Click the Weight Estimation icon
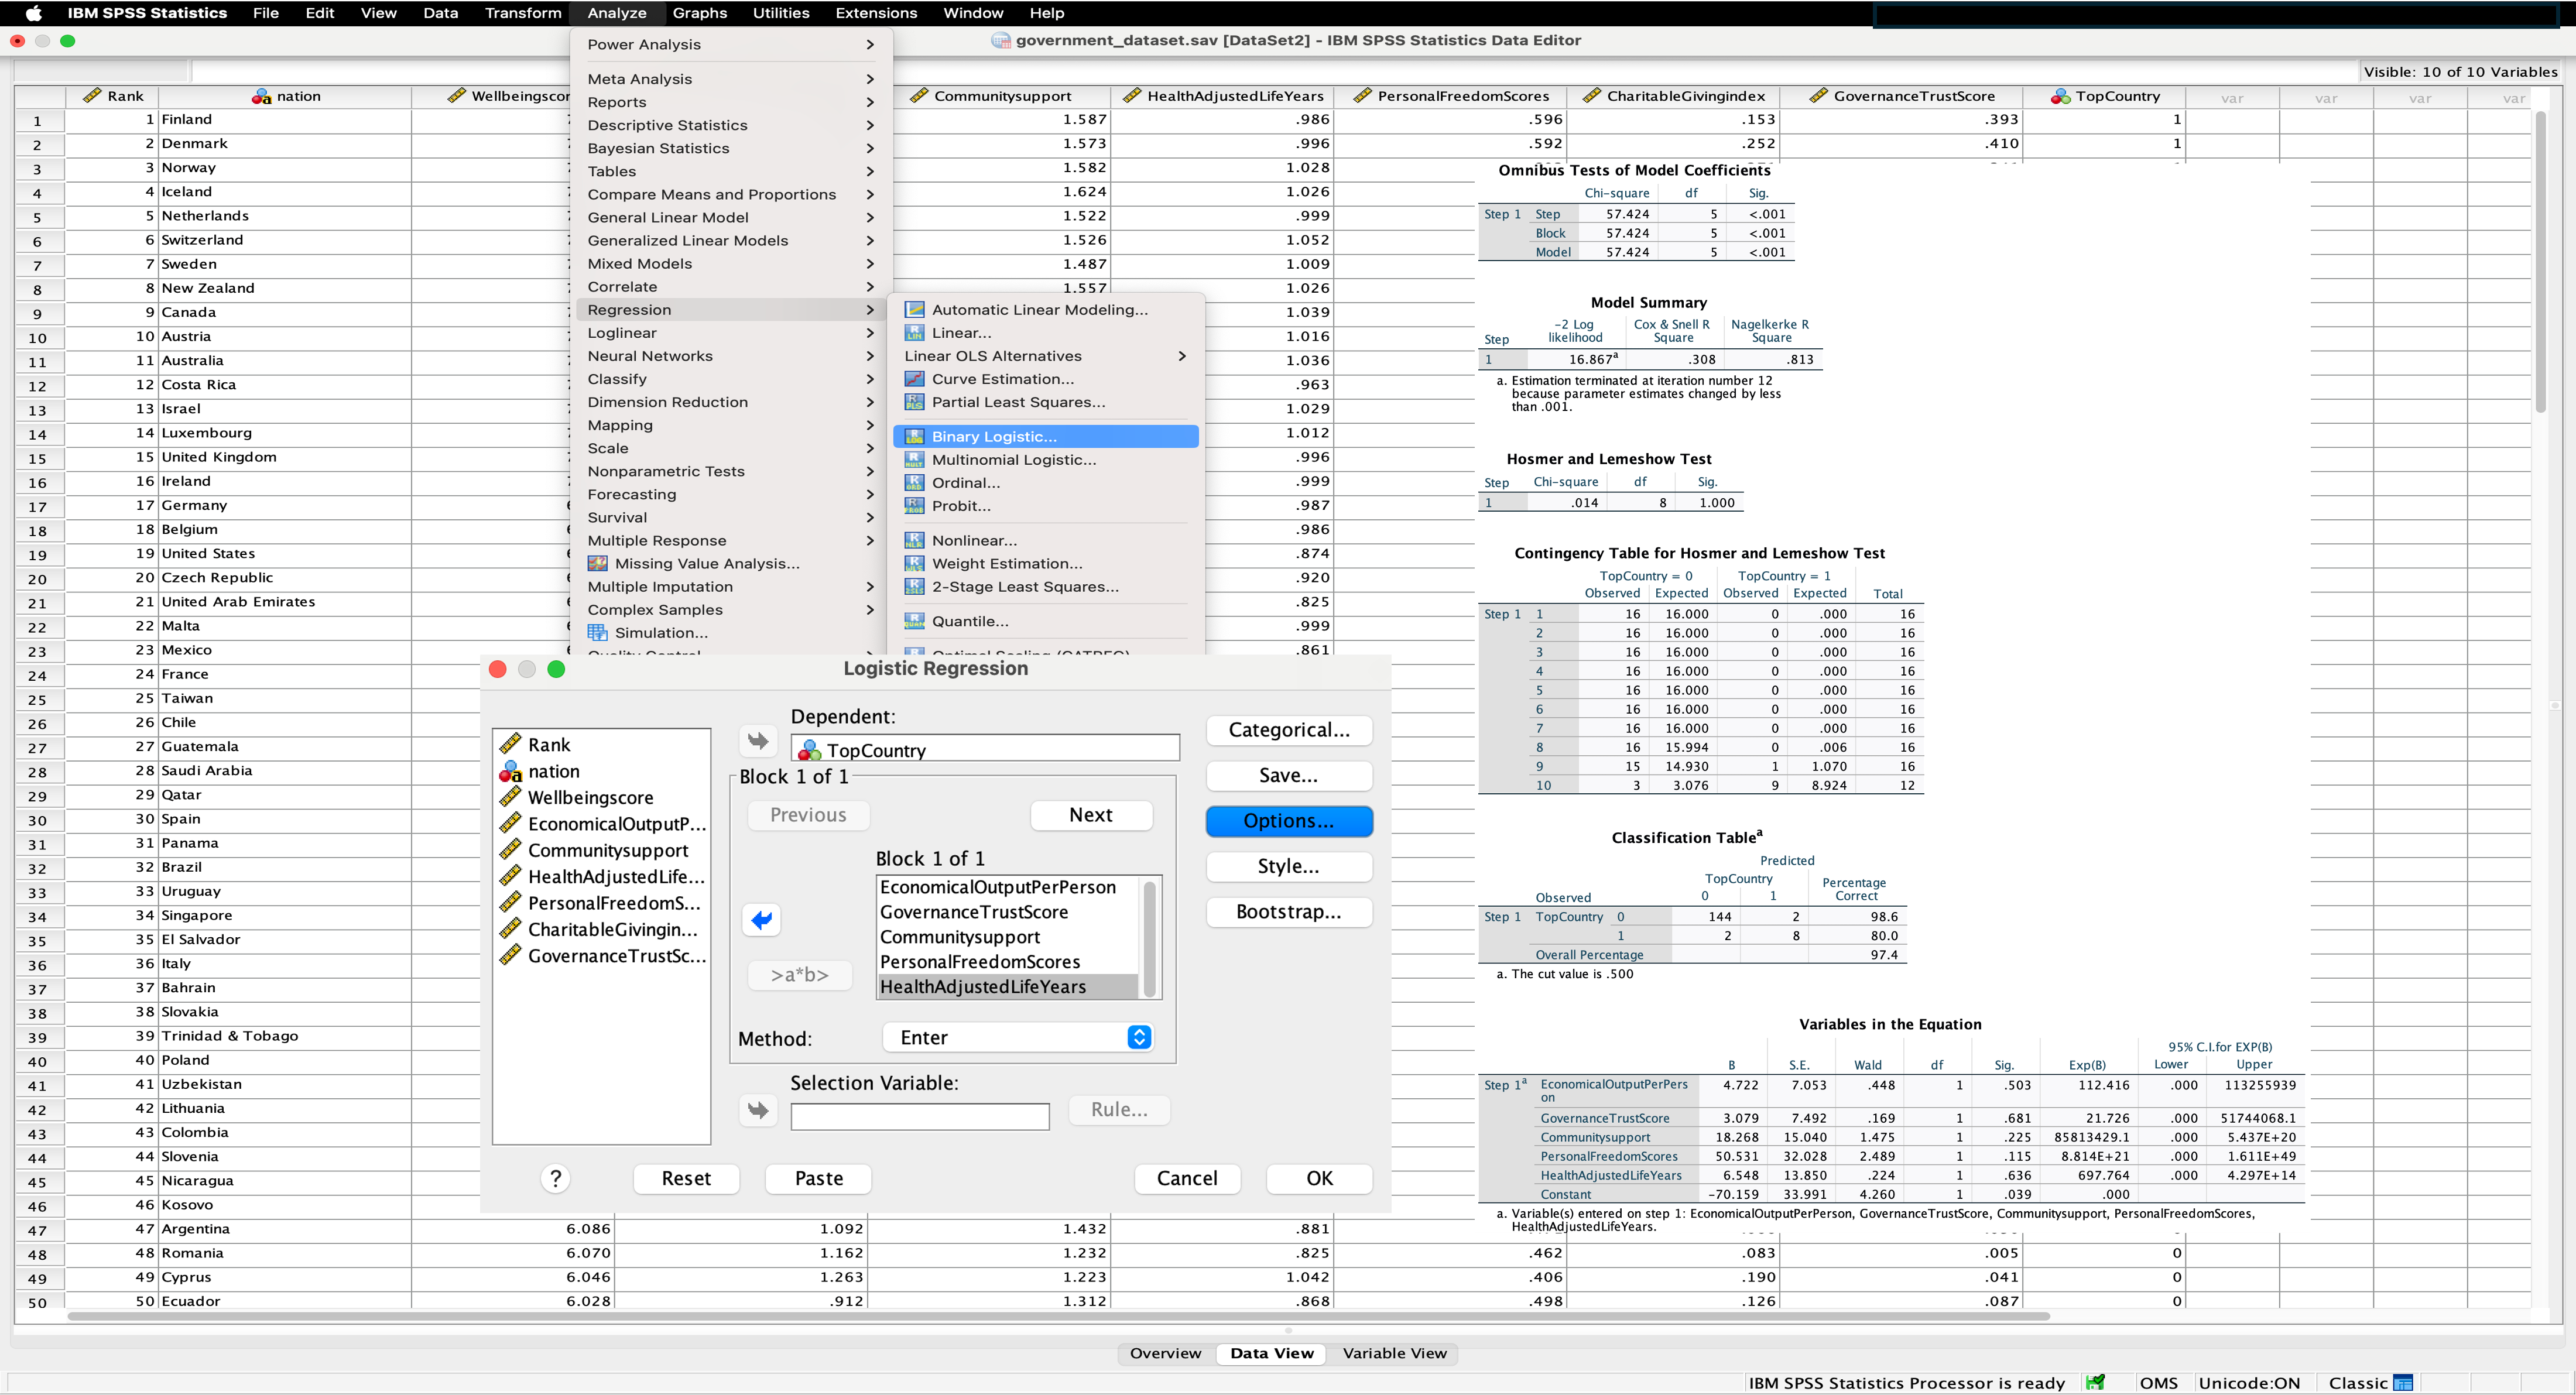The image size is (2576, 1395). point(914,563)
